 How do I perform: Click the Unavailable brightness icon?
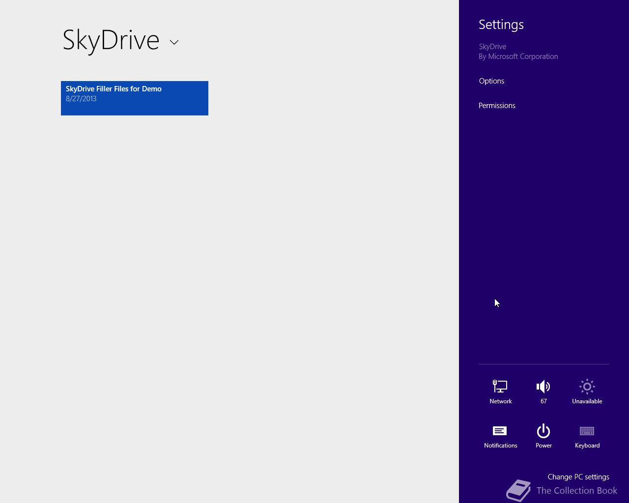coord(587,387)
